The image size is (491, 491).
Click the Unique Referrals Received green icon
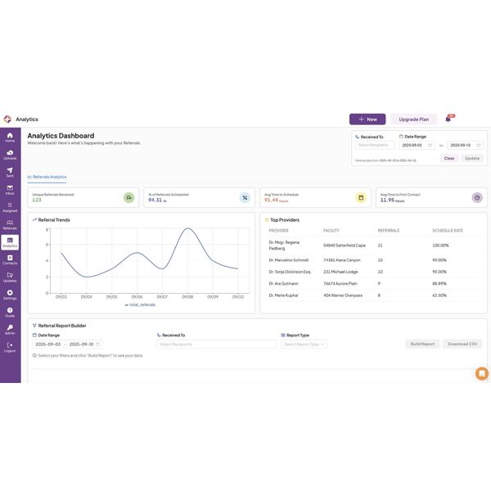pyautogui.click(x=128, y=197)
